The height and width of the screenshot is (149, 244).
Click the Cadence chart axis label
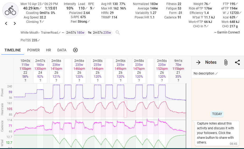(x=2, y=126)
